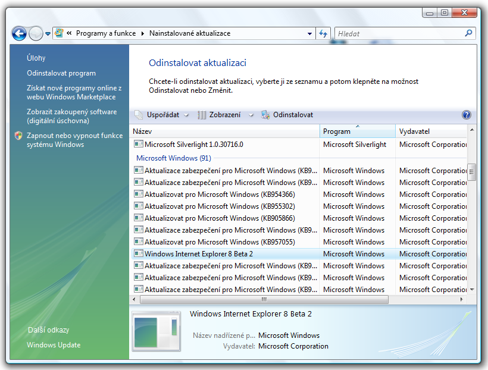
Task: Select Aktualizovat pro Microsoft Windows (KB905866)
Action: click(x=220, y=218)
